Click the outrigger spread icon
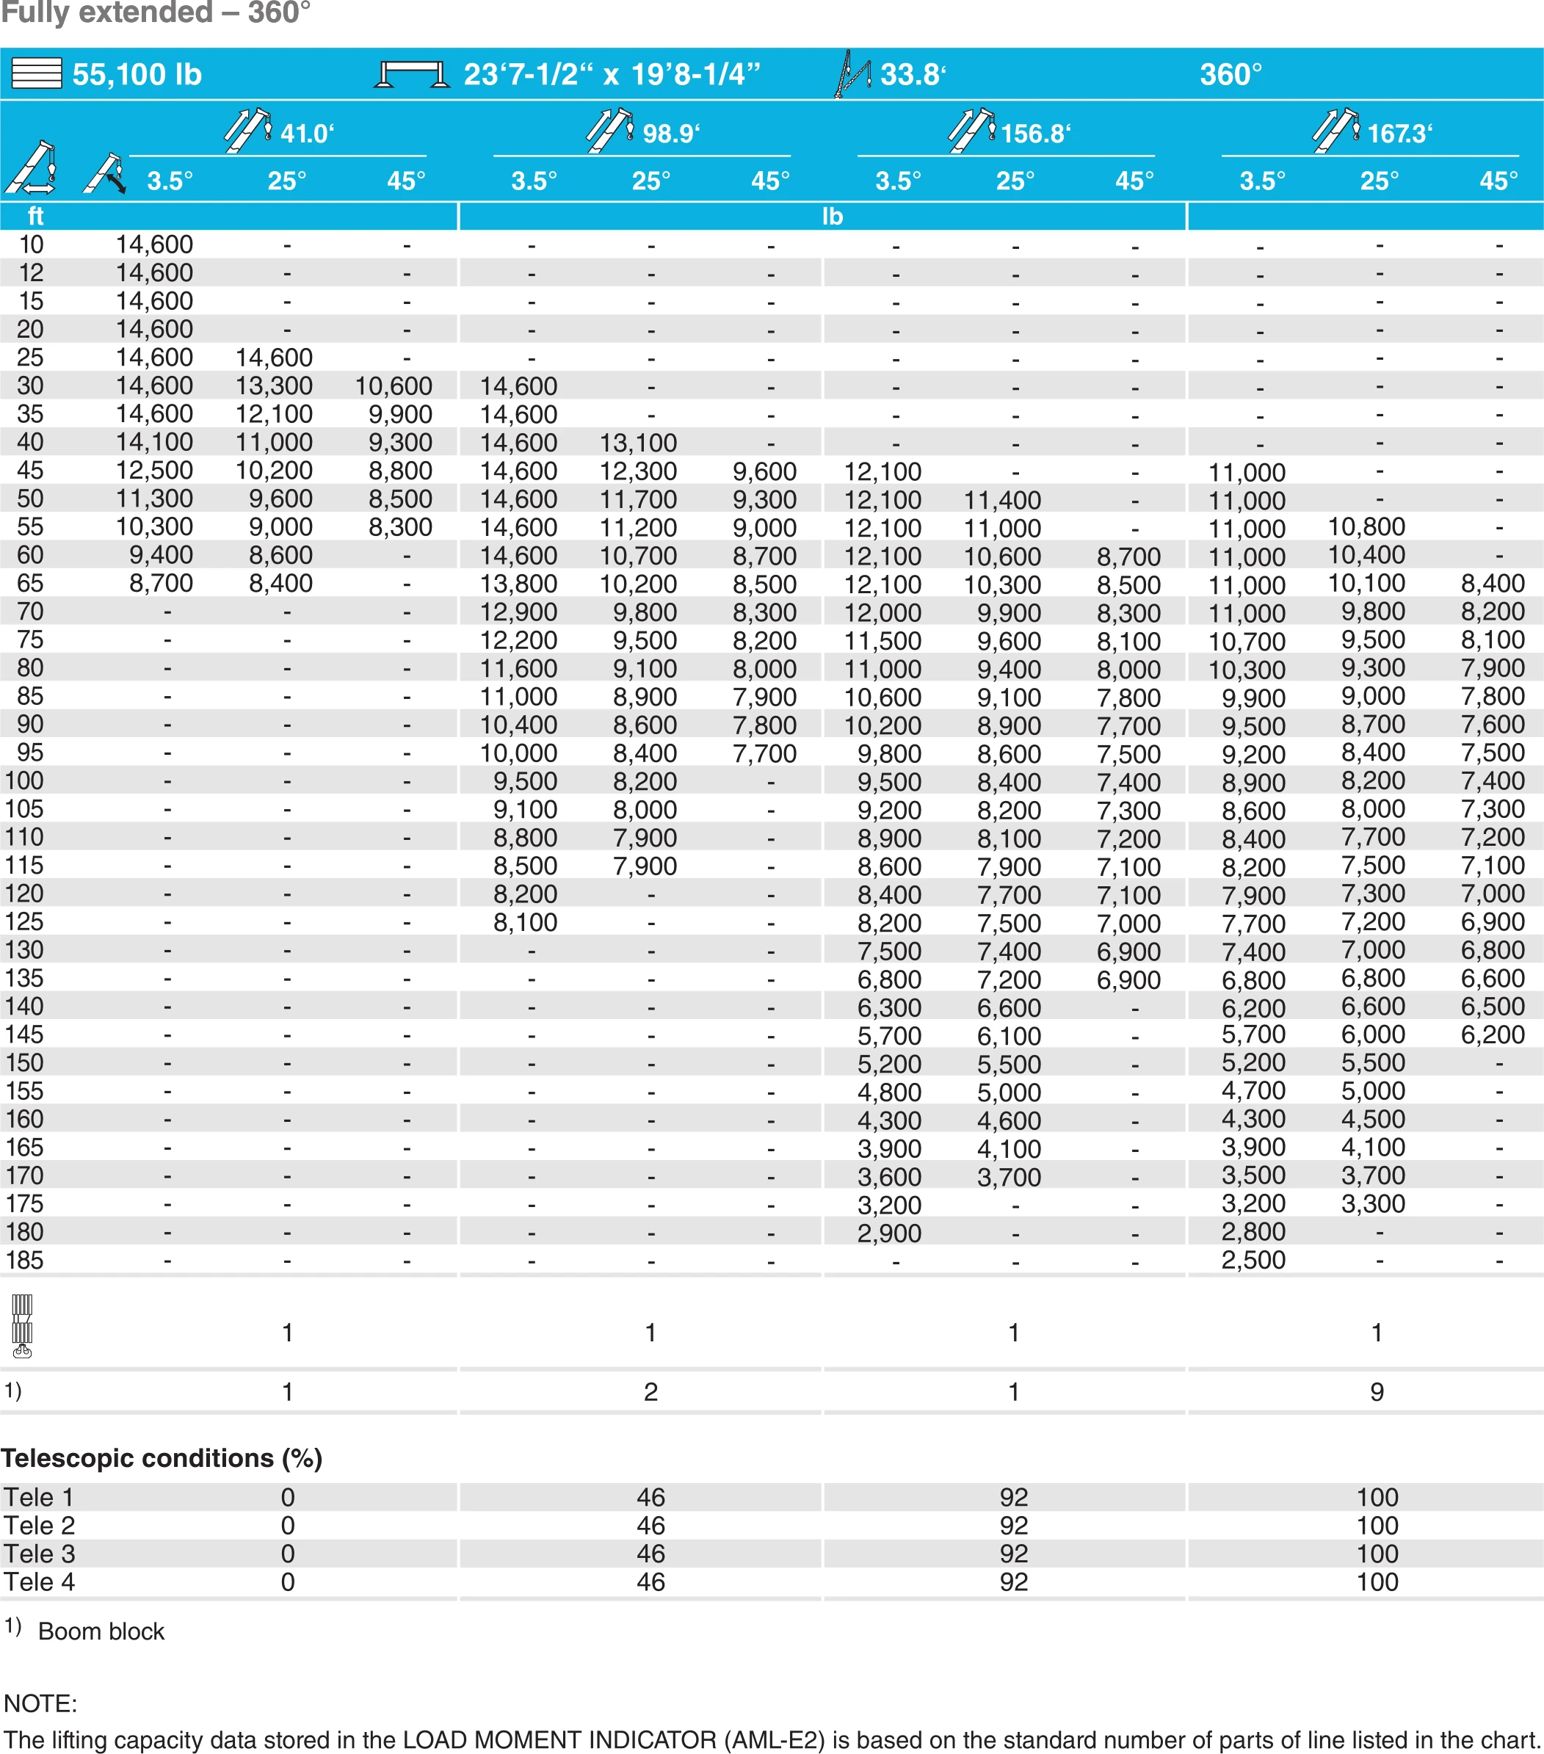This screenshot has width=1544, height=1754. pos(412,74)
